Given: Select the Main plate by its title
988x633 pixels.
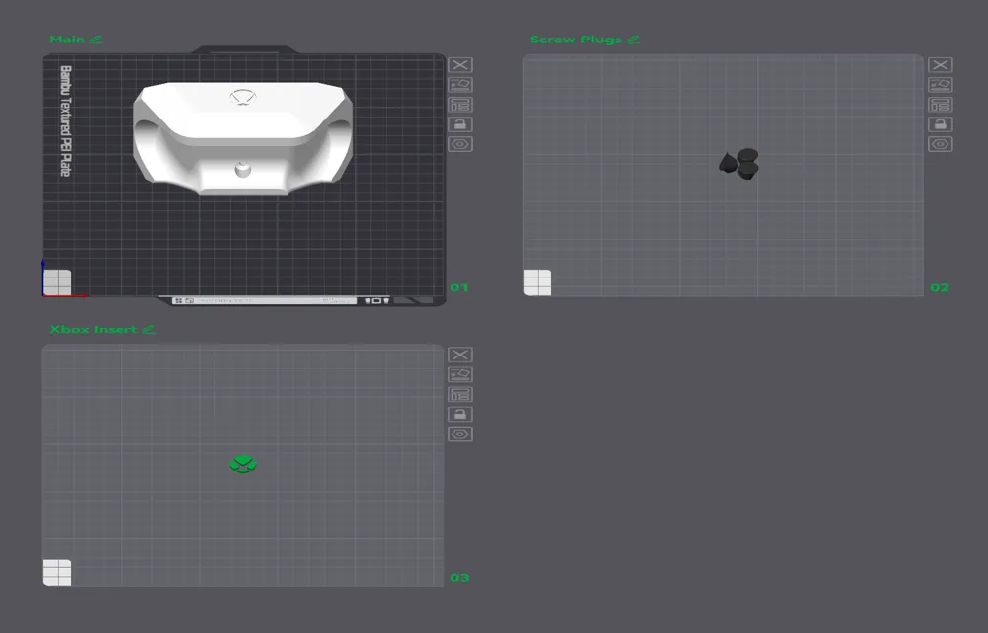Looking at the screenshot, I should (x=69, y=40).
